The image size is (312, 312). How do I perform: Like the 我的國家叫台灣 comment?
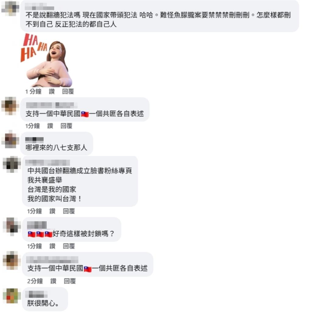(x=52, y=211)
